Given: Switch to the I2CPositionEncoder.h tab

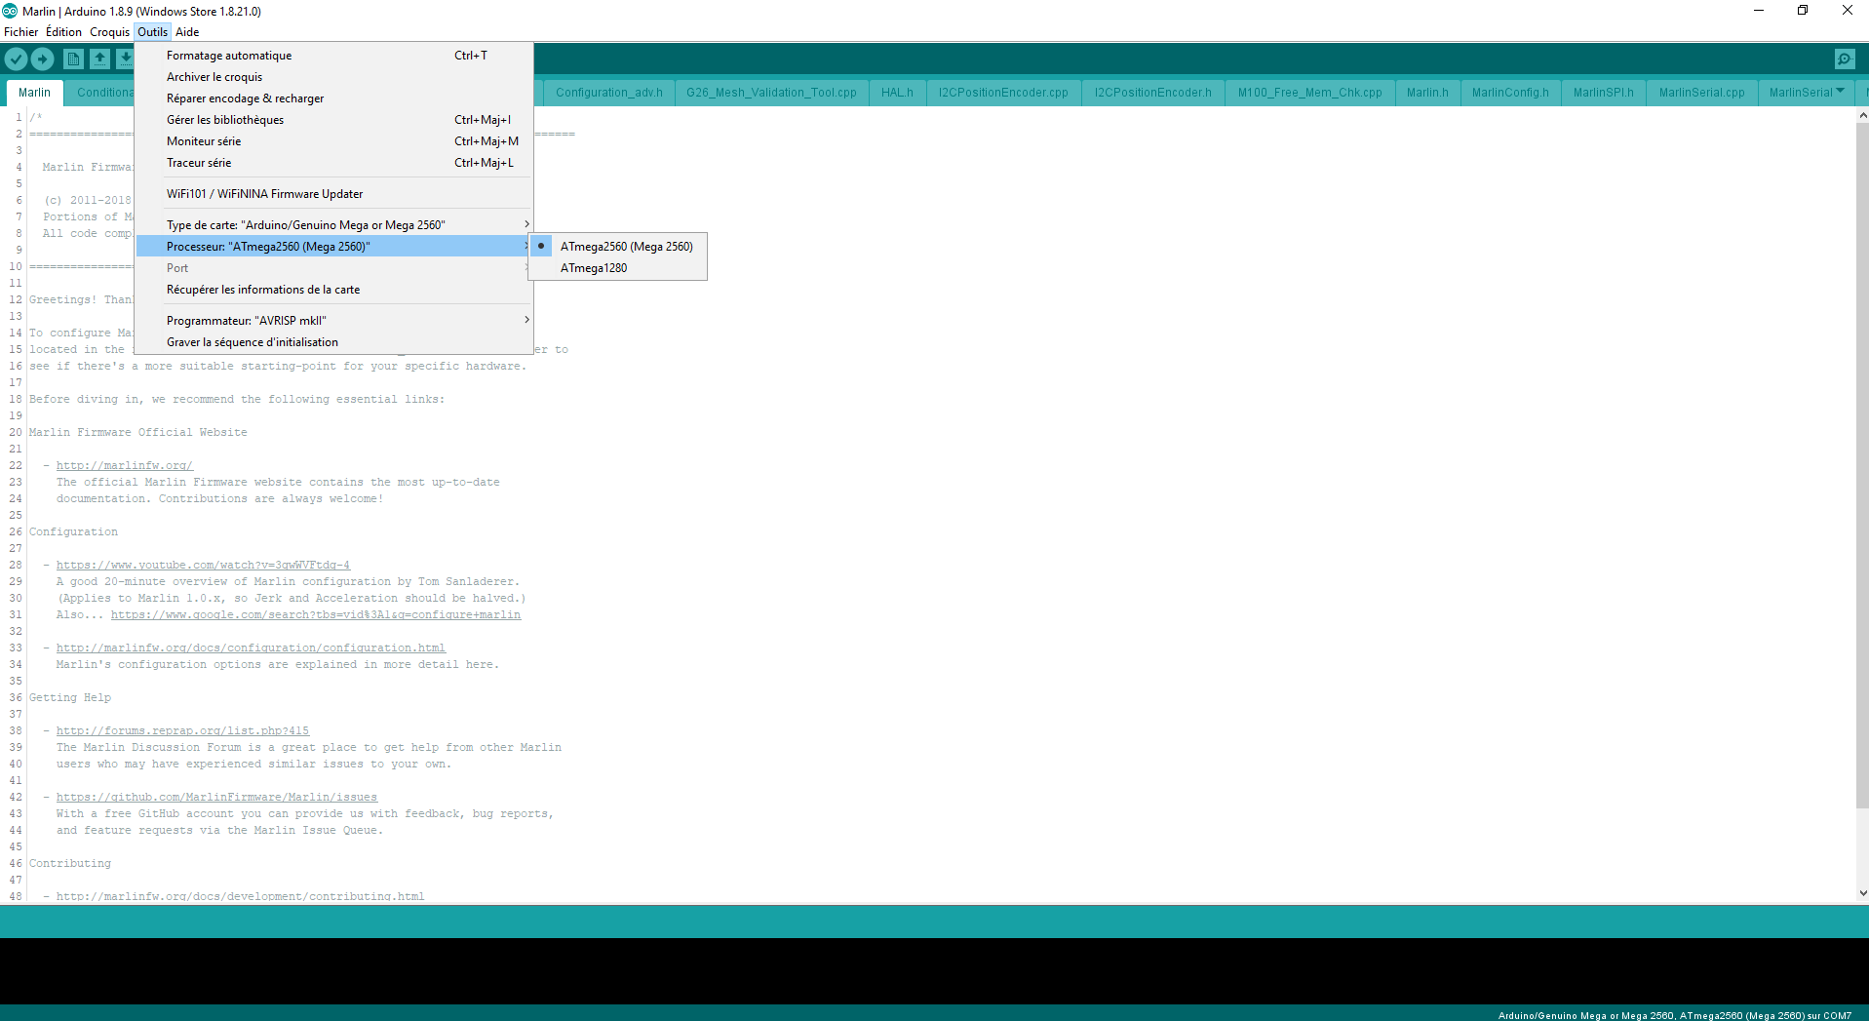Looking at the screenshot, I should point(1152,93).
